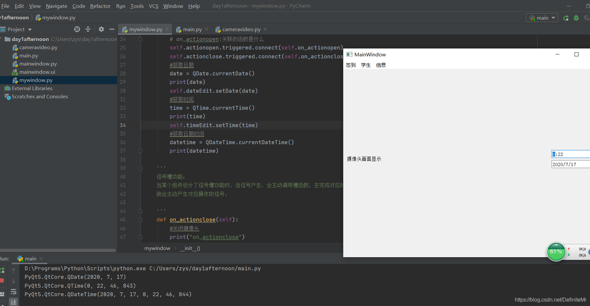This screenshot has width=590, height=306.
Task: Close the main run tab
Action: pyautogui.click(x=41, y=259)
